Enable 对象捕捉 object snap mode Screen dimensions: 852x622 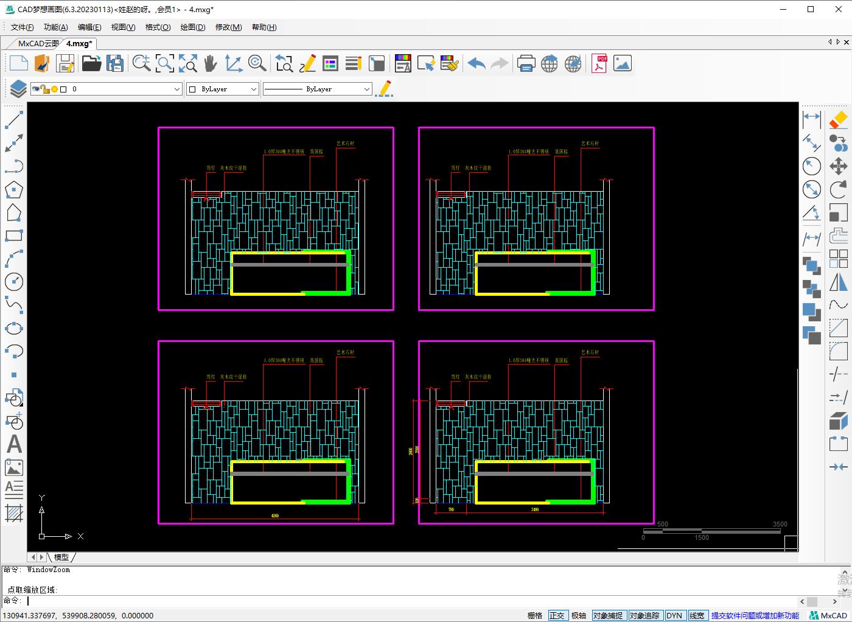[x=609, y=615]
